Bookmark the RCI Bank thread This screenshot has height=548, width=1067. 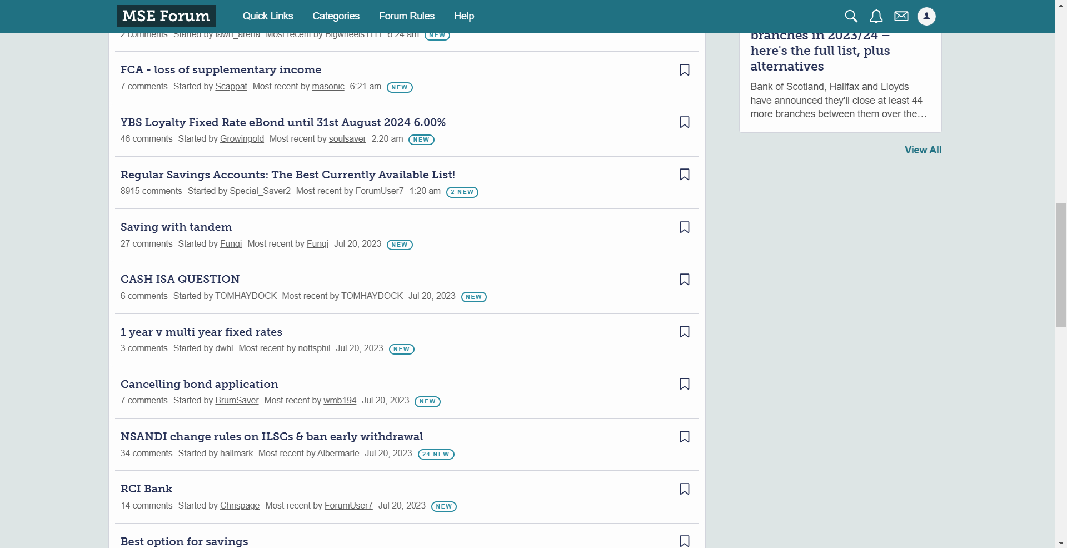(685, 489)
